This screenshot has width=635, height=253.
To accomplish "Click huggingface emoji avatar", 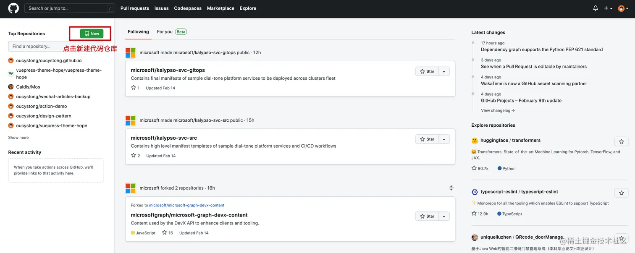I will (475, 141).
